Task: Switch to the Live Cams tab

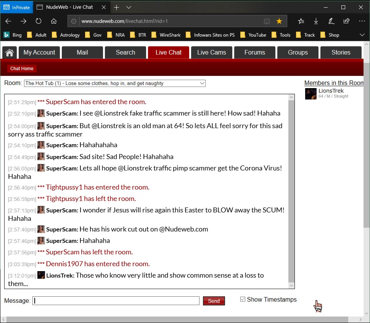Action: click(211, 53)
